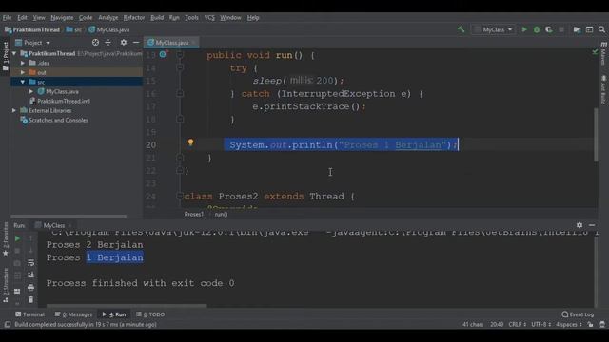Image resolution: width=609 pixels, height=342 pixels.
Task: Click CRLF line separator in status bar
Action: pos(517,325)
